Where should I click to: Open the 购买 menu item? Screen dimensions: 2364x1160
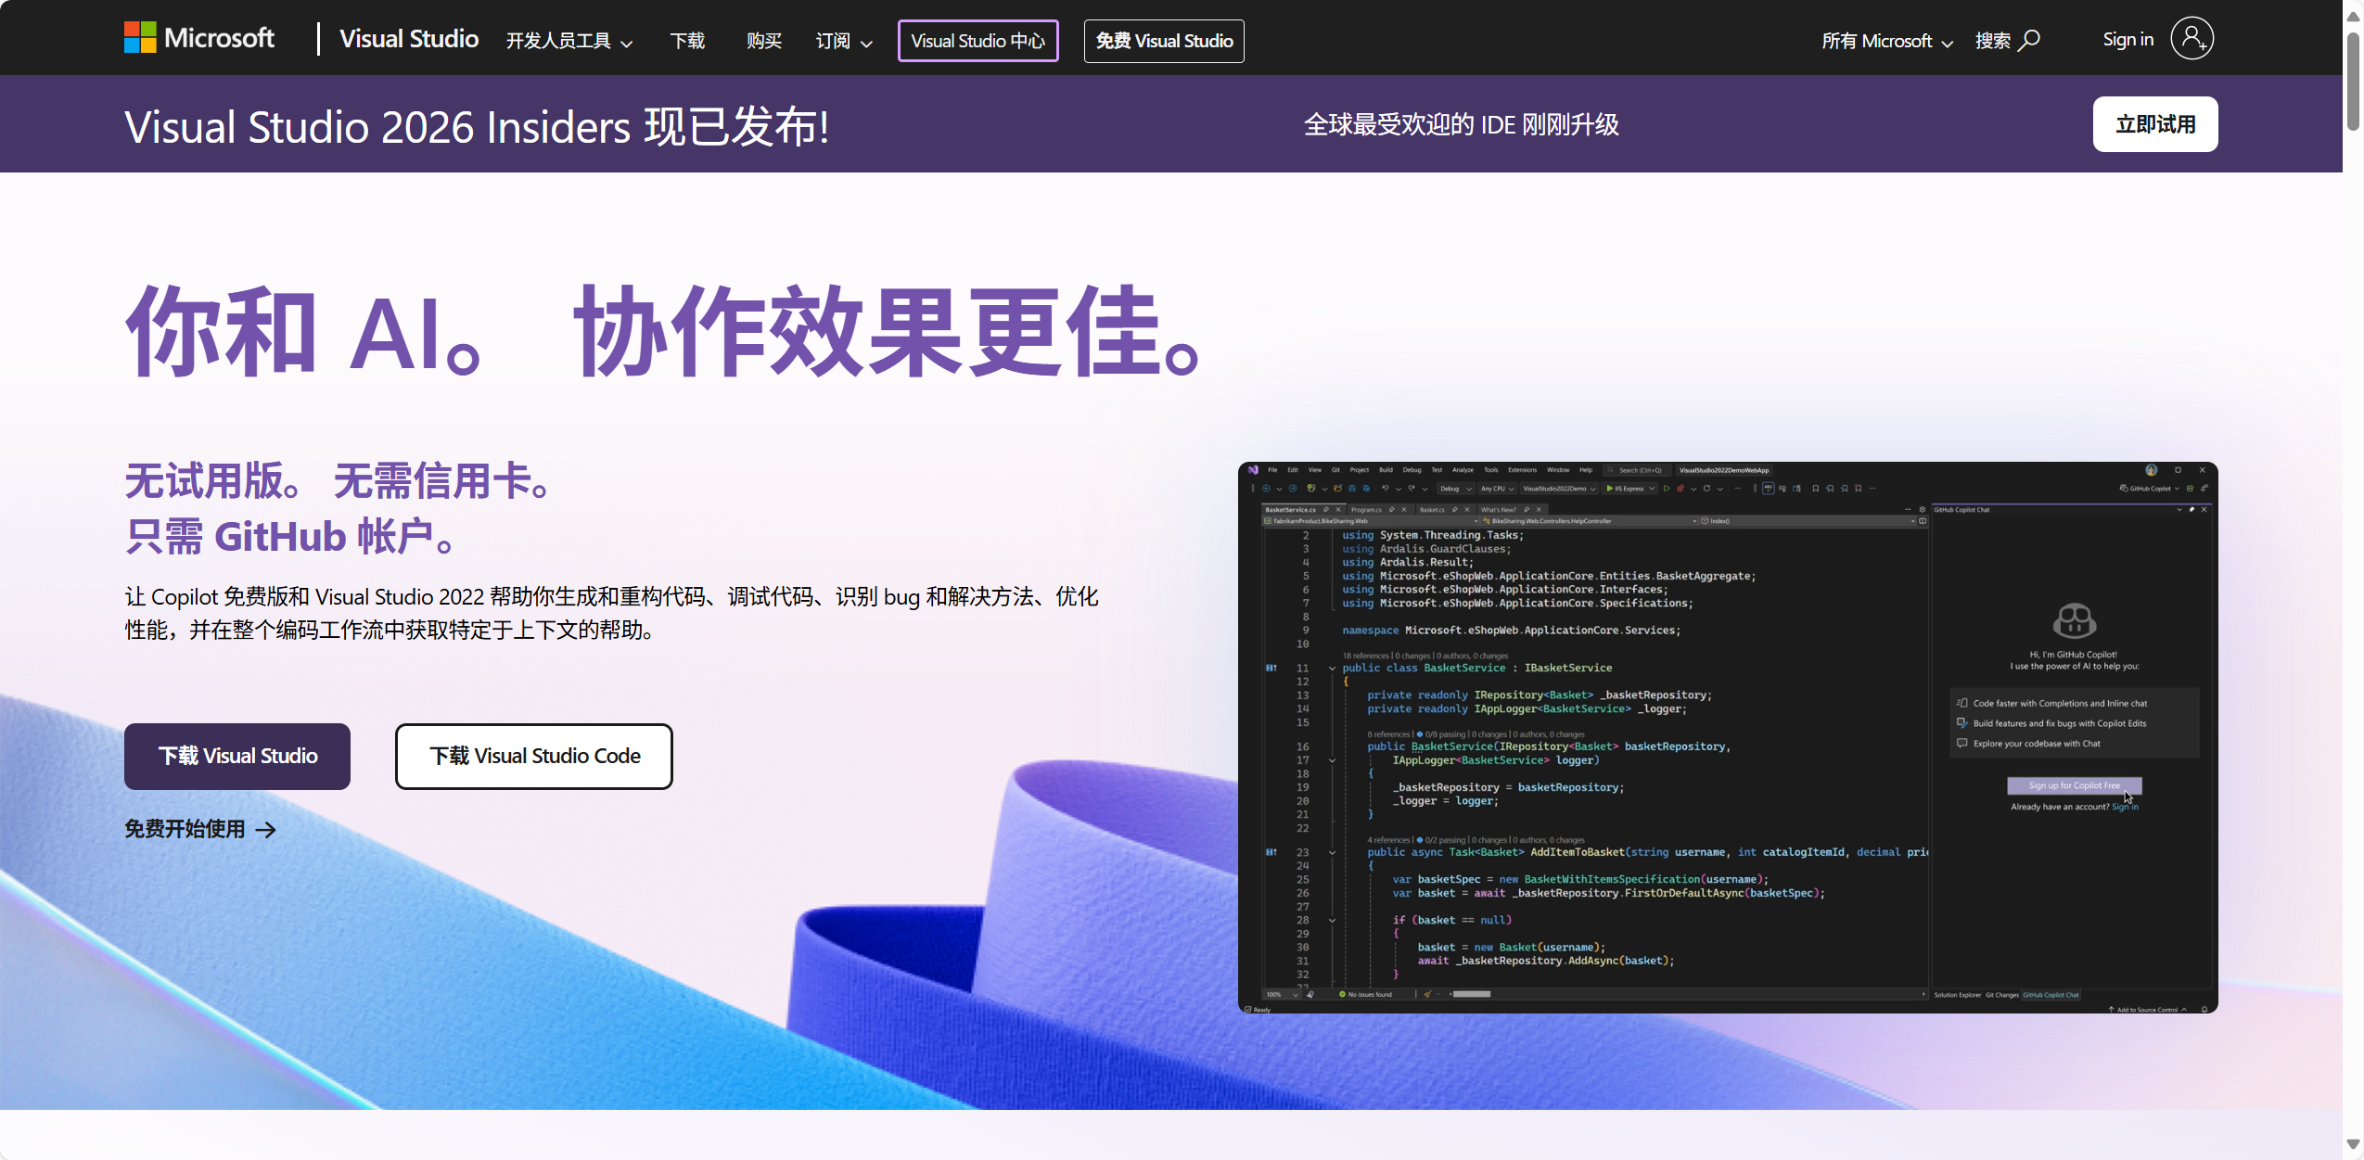pos(763,41)
